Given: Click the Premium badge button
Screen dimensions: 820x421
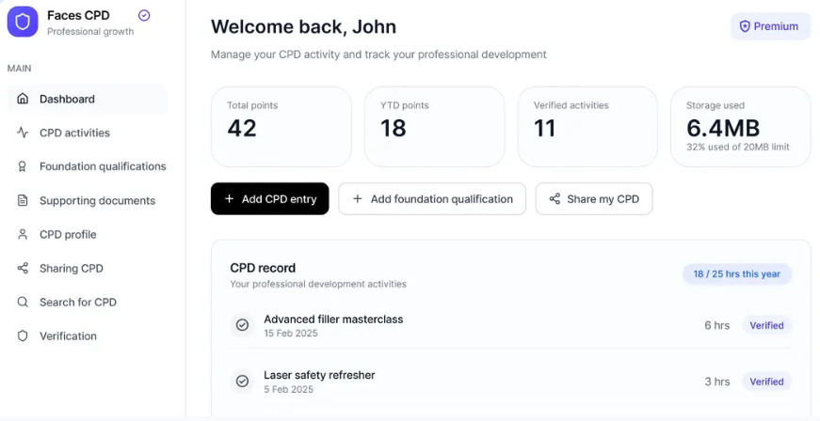Looking at the screenshot, I should (x=770, y=26).
